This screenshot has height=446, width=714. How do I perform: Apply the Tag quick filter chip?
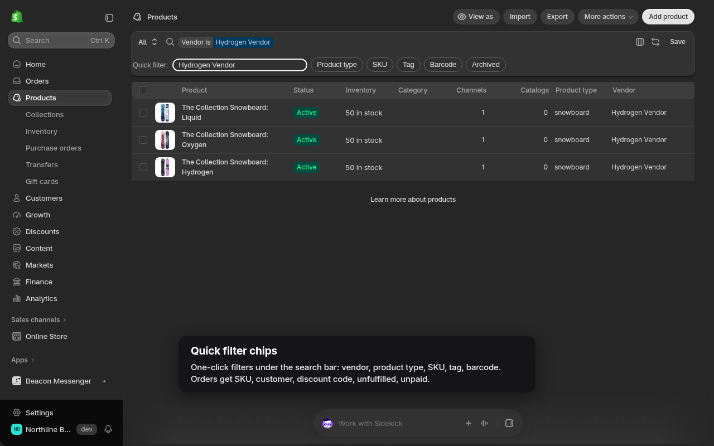point(408,65)
